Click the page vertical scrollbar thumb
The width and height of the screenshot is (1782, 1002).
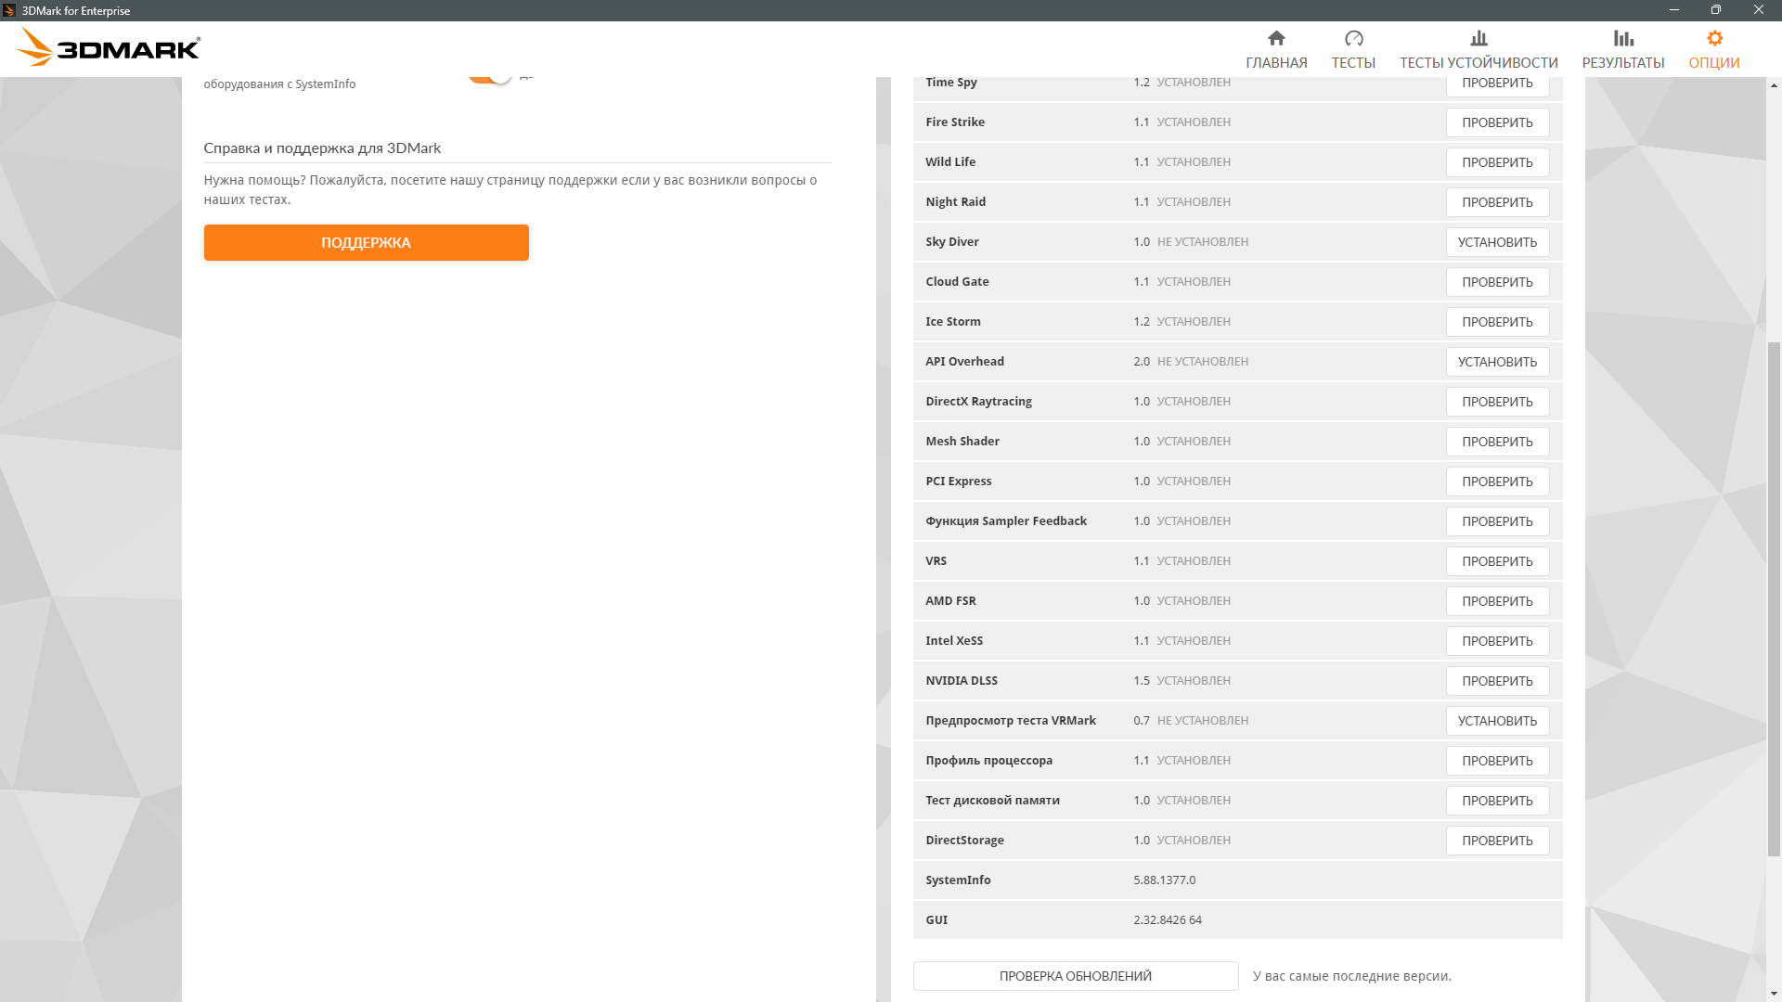(1774, 598)
